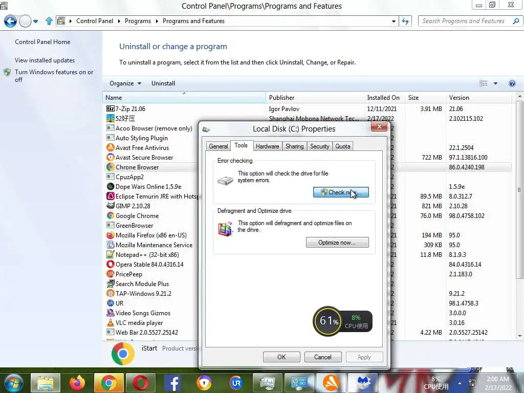524x393 pixels.
Task: Open the recent pages dropdown arrow
Action: click(36, 21)
